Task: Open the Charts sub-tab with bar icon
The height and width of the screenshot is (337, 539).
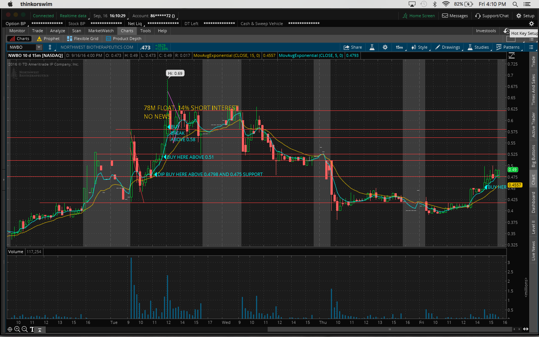Action: [20, 39]
